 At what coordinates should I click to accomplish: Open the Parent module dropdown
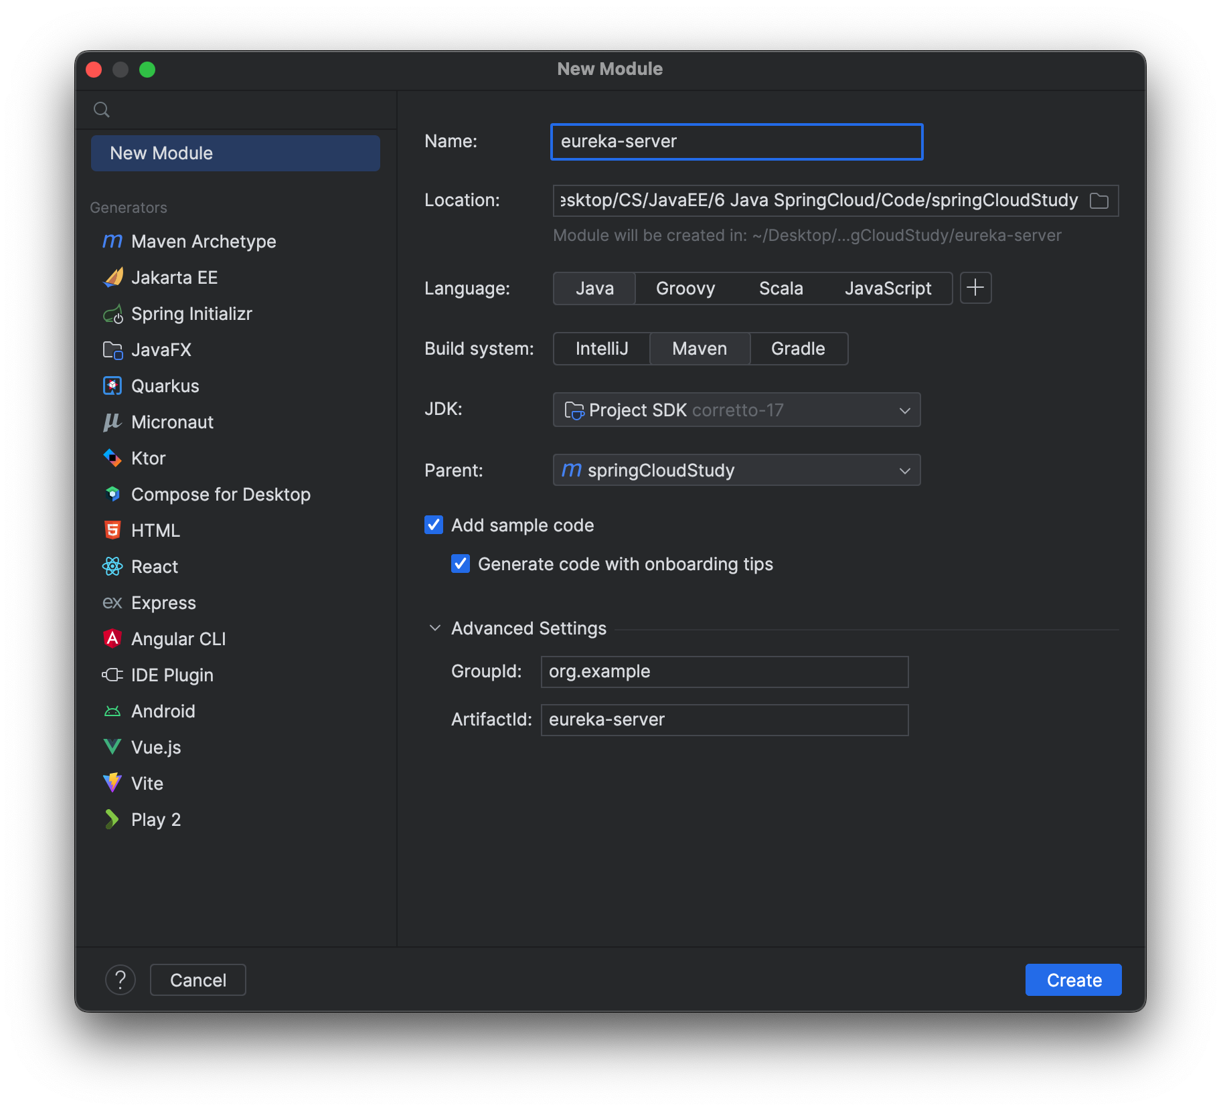(736, 470)
